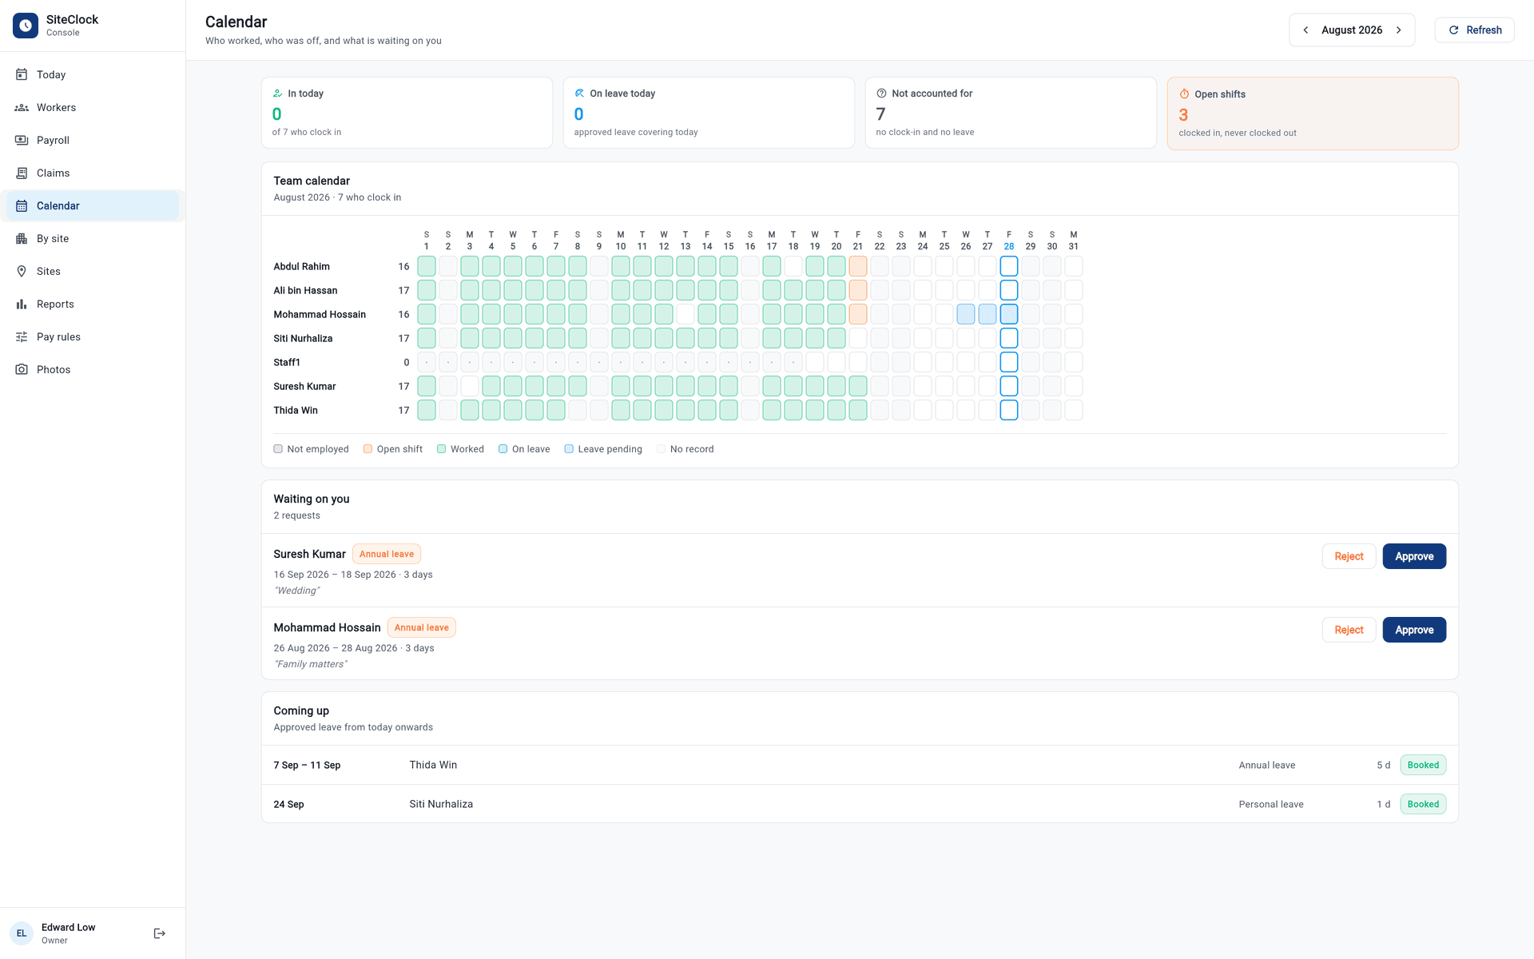Approve Mohammad Hossain's leave request
This screenshot has width=1534, height=959.
tap(1414, 630)
